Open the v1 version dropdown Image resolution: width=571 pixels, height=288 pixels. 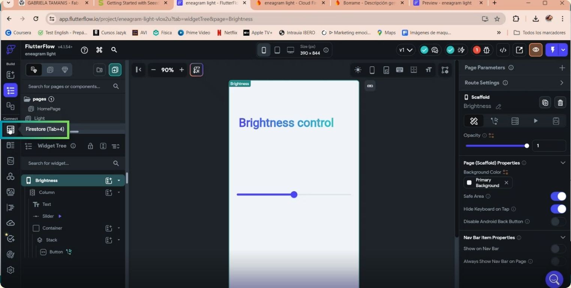coord(406,50)
